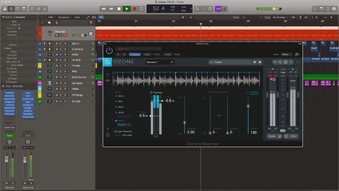
Task: Toggle the blue Catch Playhead icon
Action: pyautogui.click(x=101, y=17)
